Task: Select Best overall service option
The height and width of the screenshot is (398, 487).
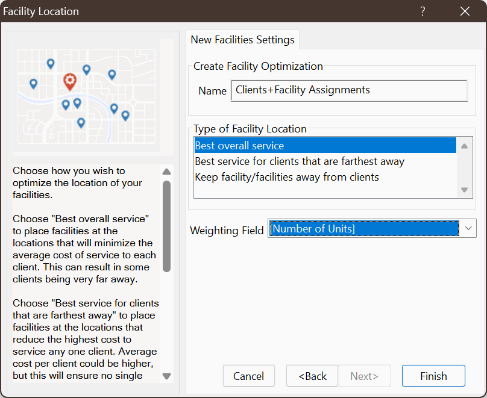Action: 325,146
